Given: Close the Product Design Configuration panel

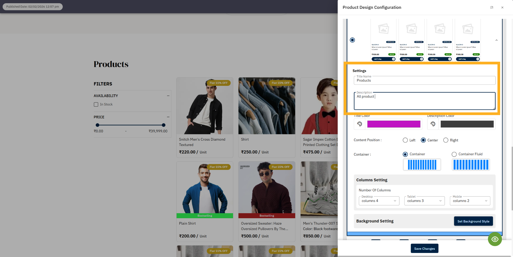Looking at the screenshot, I should point(502,7).
